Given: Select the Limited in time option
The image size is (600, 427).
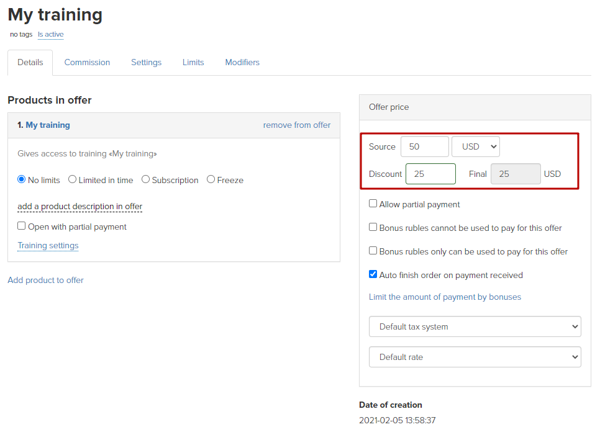Looking at the screenshot, I should [71, 180].
